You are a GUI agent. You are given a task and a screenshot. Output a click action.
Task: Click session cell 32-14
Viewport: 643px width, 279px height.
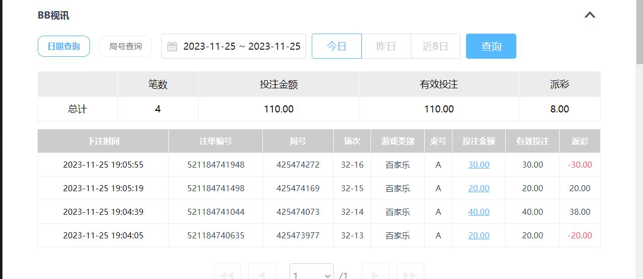tap(352, 212)
